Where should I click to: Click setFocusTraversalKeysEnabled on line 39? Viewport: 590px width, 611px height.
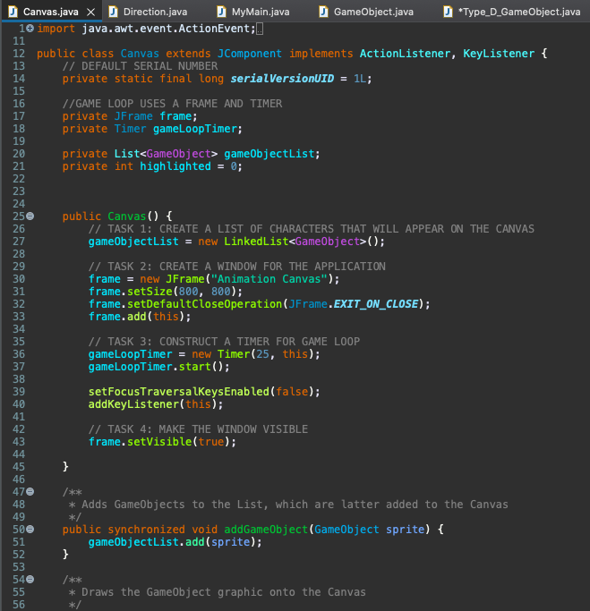point(178,392)
